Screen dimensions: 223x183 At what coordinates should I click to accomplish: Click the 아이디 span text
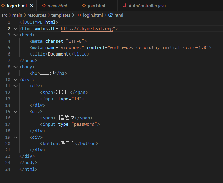[x=62, y=92]
